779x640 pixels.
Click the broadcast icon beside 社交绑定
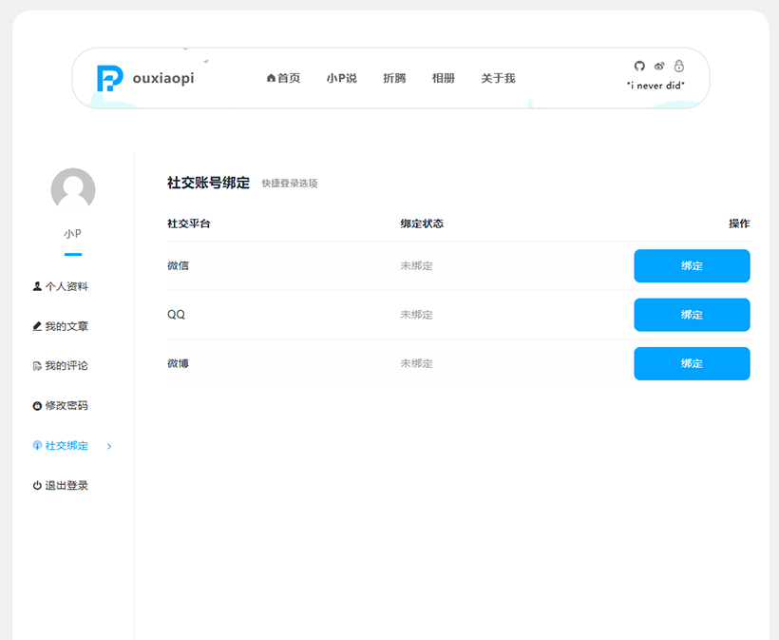(37, 446)
